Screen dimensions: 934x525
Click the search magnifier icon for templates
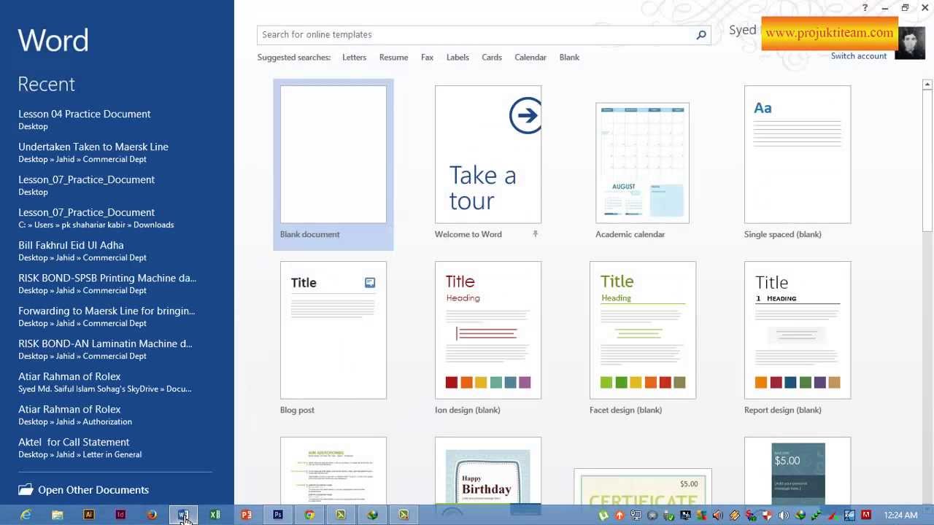tap(700, 35)
